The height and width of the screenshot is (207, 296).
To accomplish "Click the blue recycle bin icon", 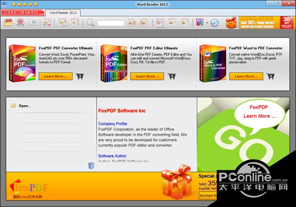I will coord(91,166).
